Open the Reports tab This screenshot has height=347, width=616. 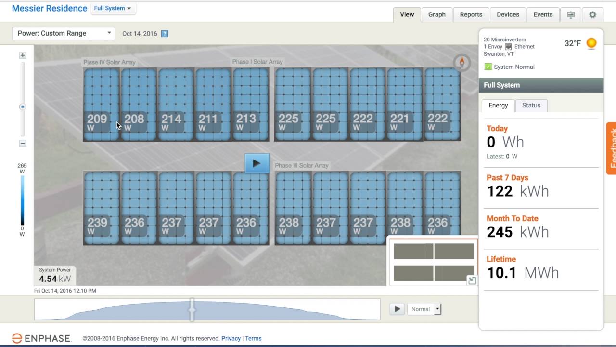tap(471, 14)
